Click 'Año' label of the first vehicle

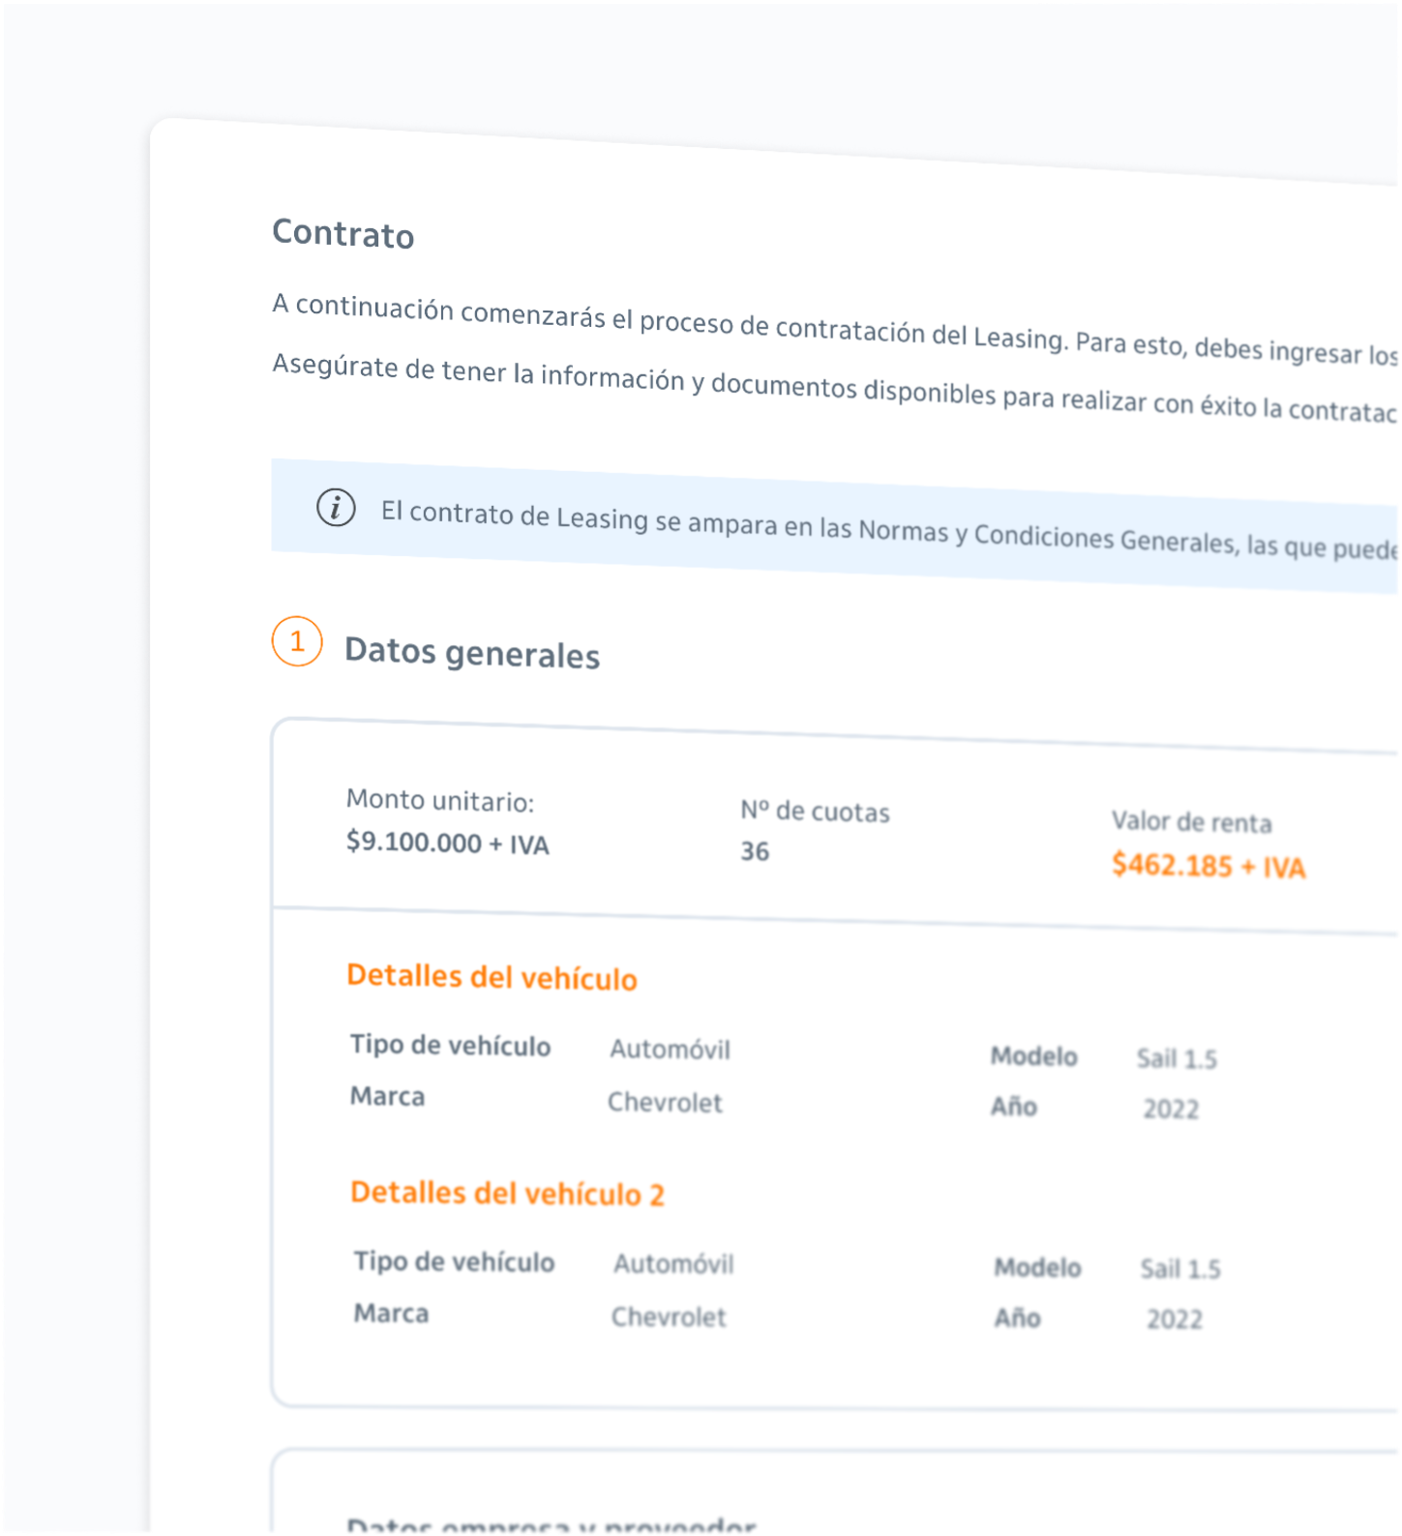coord(1013,1106)
